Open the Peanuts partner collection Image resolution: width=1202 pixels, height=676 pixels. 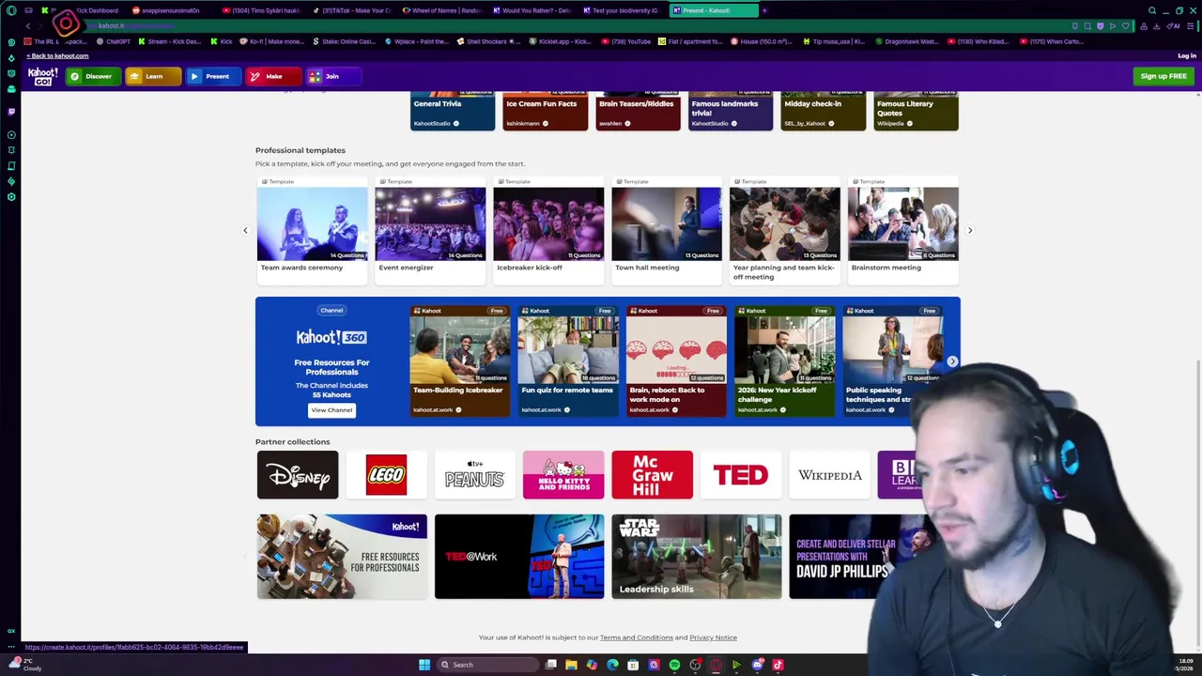[x=475, y=475]
